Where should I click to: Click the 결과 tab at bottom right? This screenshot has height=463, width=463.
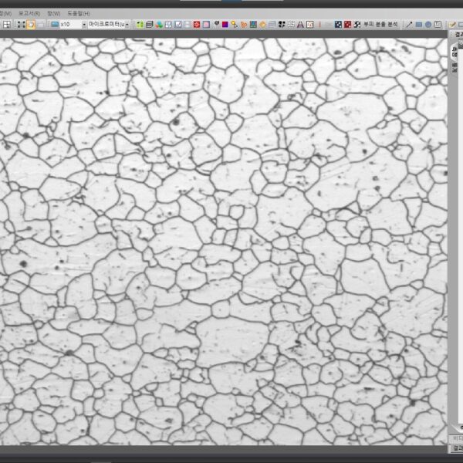pyautogui.click(x=457, y=447)
